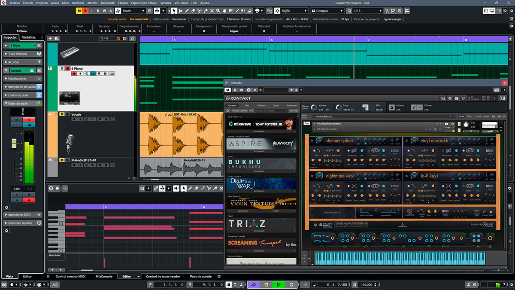Toggle Mute on the E Piano track
515x290 pixels.
point(62,68)
